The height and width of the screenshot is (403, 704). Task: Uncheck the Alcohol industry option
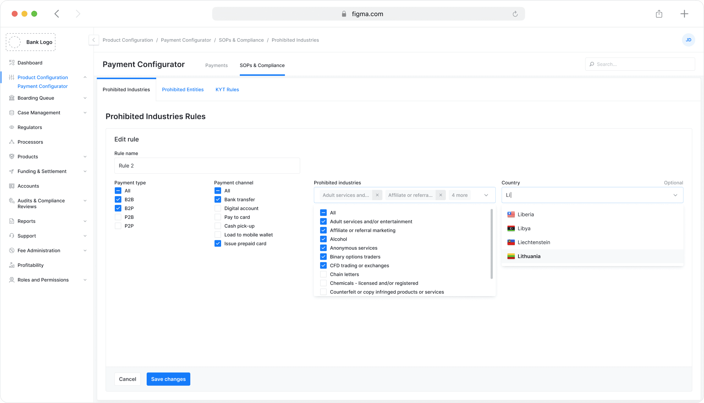(x=323, y=239)
